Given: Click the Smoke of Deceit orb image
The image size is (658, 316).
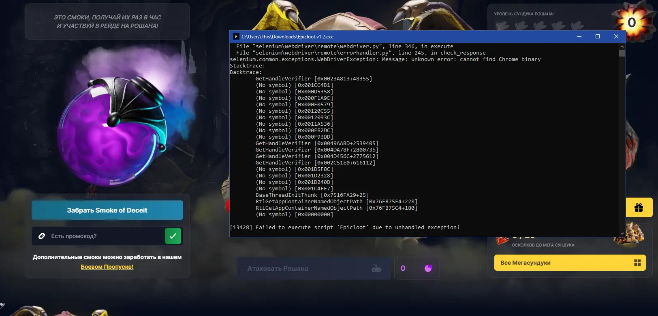Looking at the screenshot, I should point(112,131).
